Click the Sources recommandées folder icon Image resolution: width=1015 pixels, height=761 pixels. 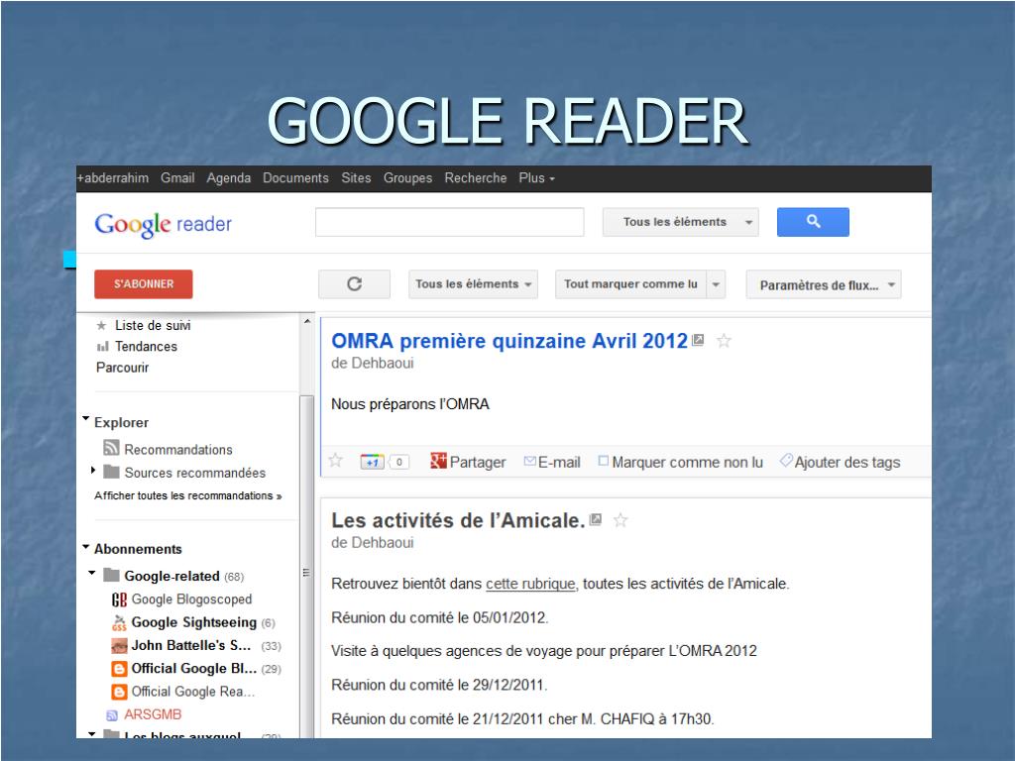click(111, 471)
